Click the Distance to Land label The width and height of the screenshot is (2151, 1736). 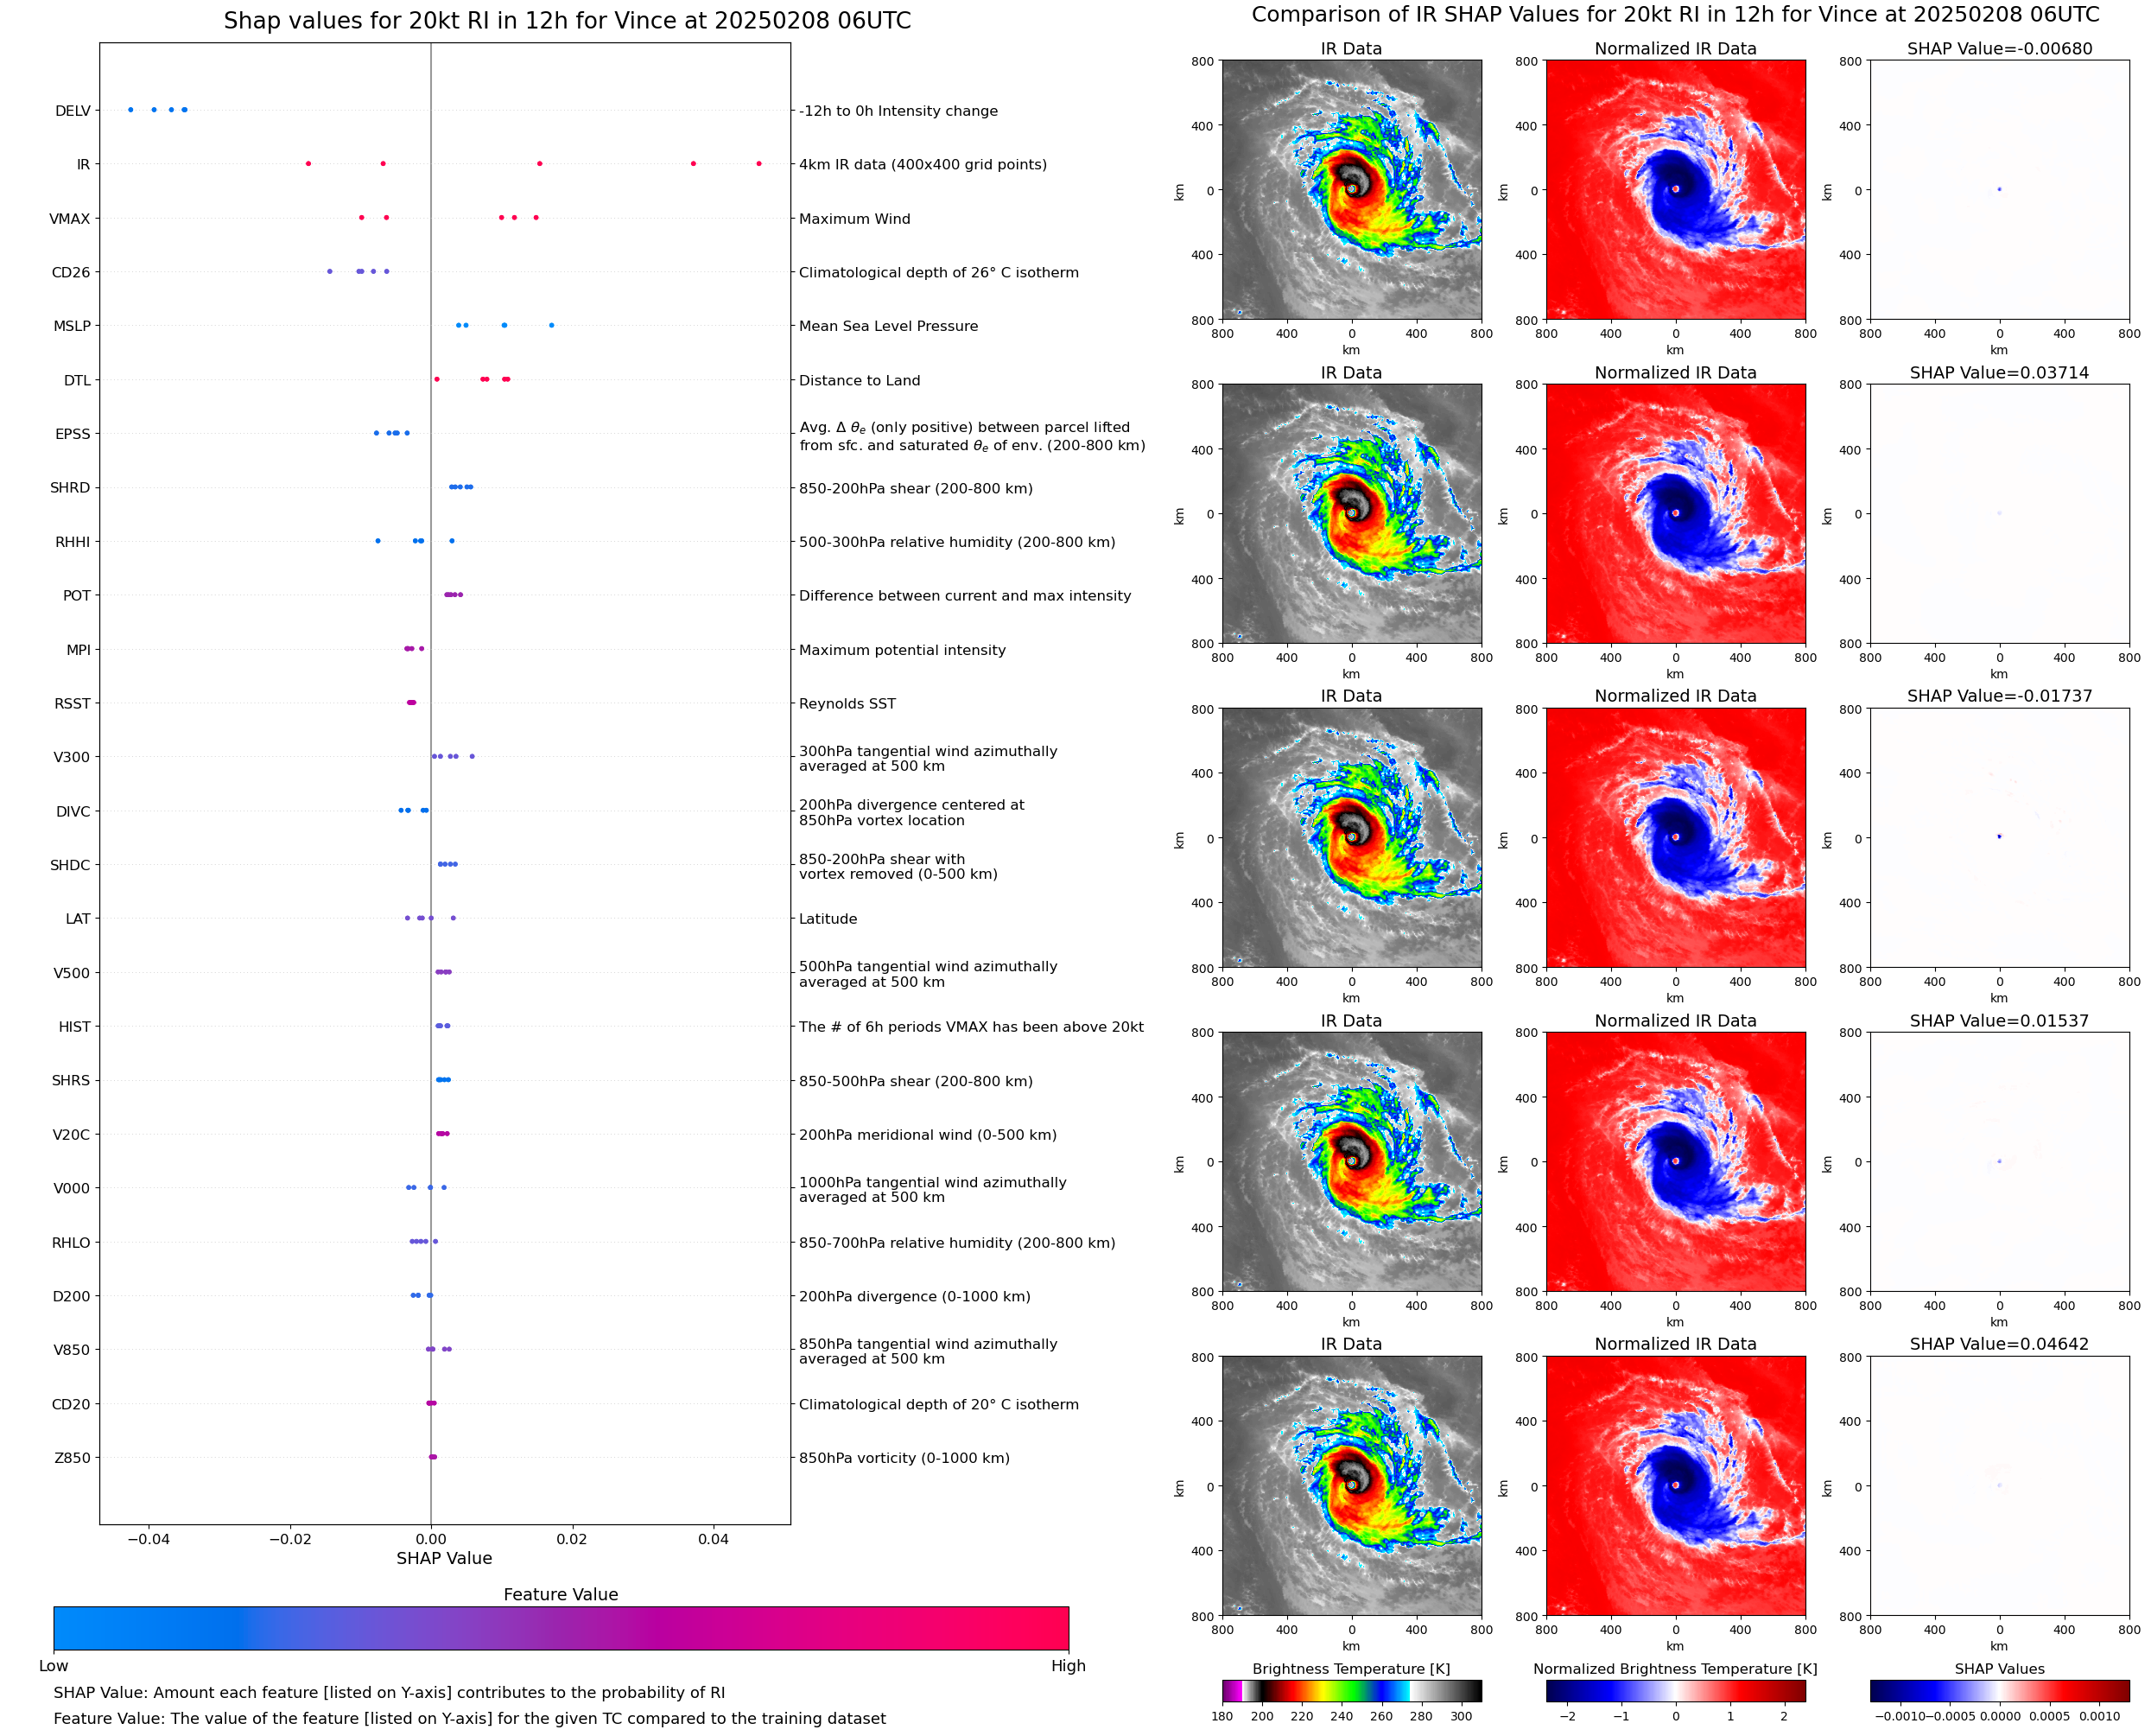coord(859,380)
